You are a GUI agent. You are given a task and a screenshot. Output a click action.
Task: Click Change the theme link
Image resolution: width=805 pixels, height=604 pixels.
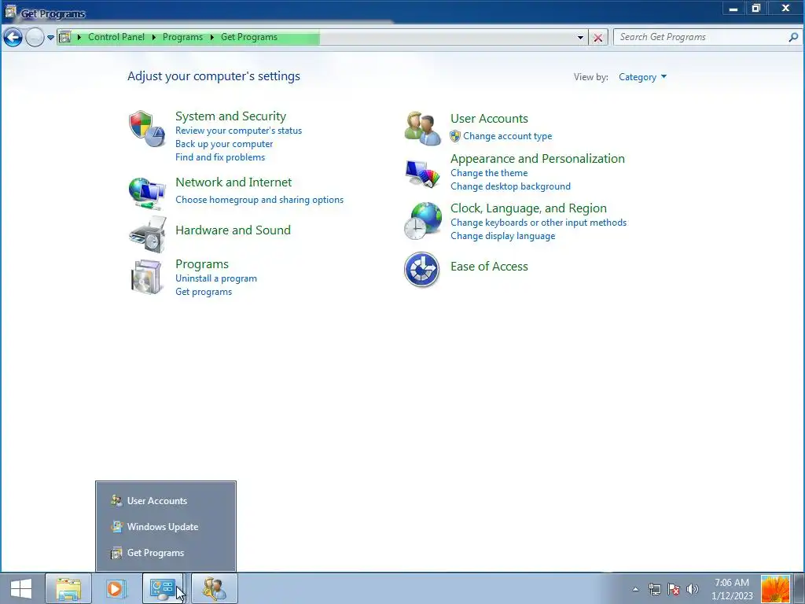click(489, 173)
